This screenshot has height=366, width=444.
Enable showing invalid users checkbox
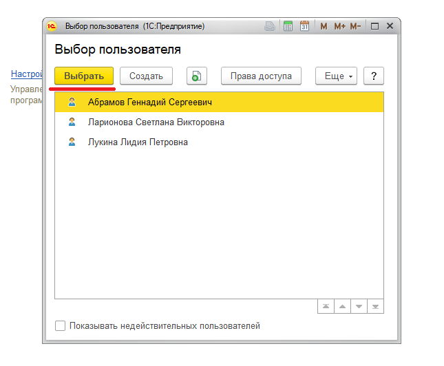coord(60,326)
